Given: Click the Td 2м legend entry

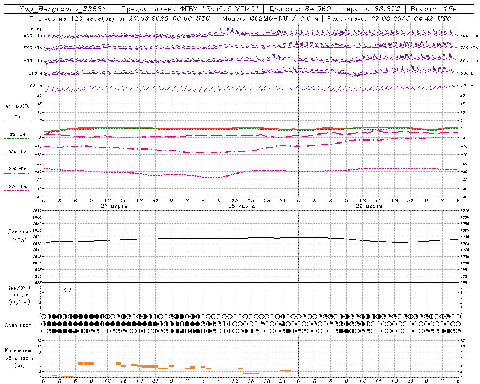Looking at the screenshot, I should point(17,134).
